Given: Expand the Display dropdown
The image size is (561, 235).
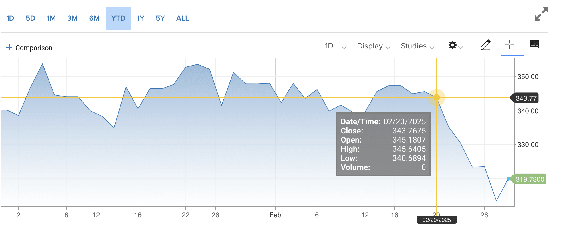Looking at the screenshot, I should point(374,46).
